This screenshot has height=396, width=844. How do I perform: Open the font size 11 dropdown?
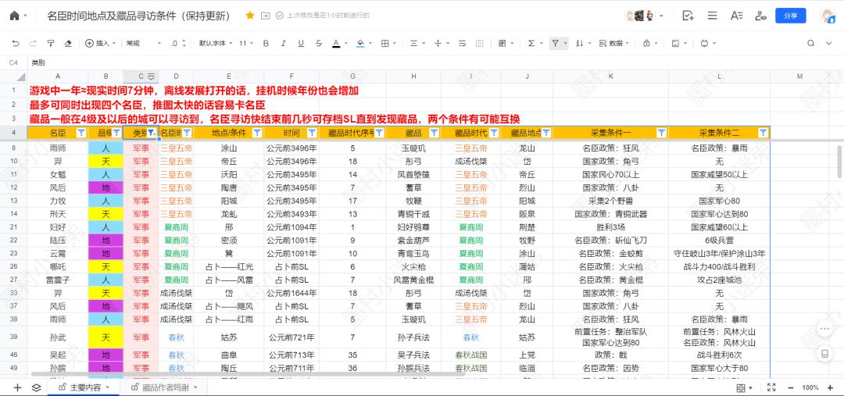pos(245,44)
